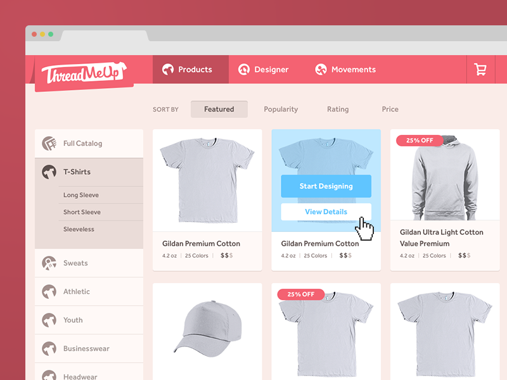Click the Products t-shirt icon

point(168,70)
